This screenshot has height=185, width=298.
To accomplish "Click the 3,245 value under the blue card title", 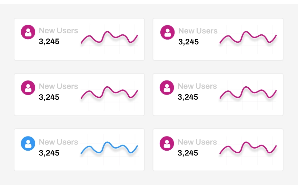I will [x=49, y=153].
